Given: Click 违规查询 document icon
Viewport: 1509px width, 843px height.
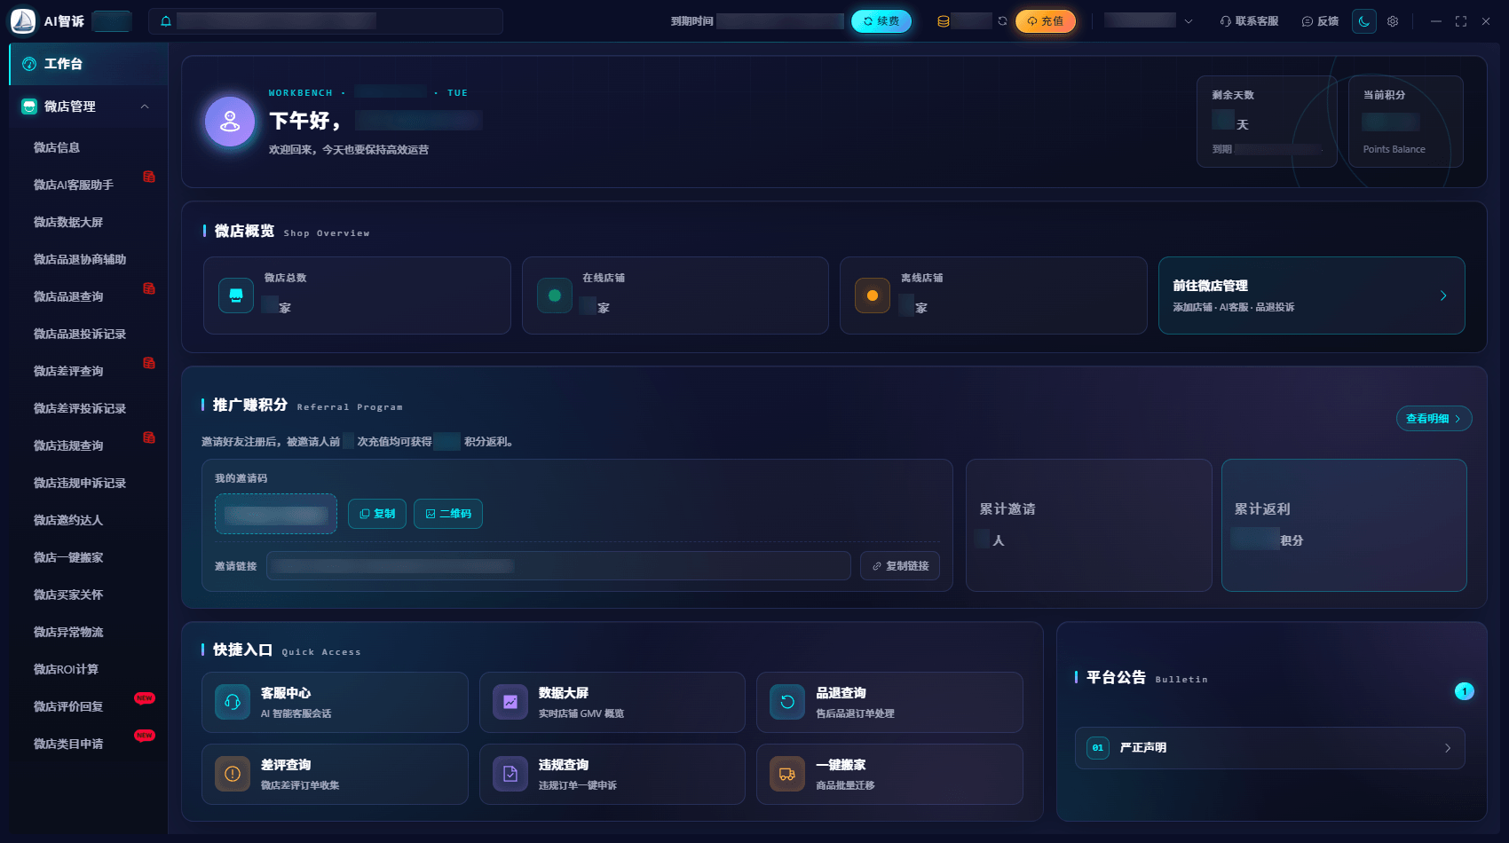Looking at the screenshot, I should pos(510,774).
